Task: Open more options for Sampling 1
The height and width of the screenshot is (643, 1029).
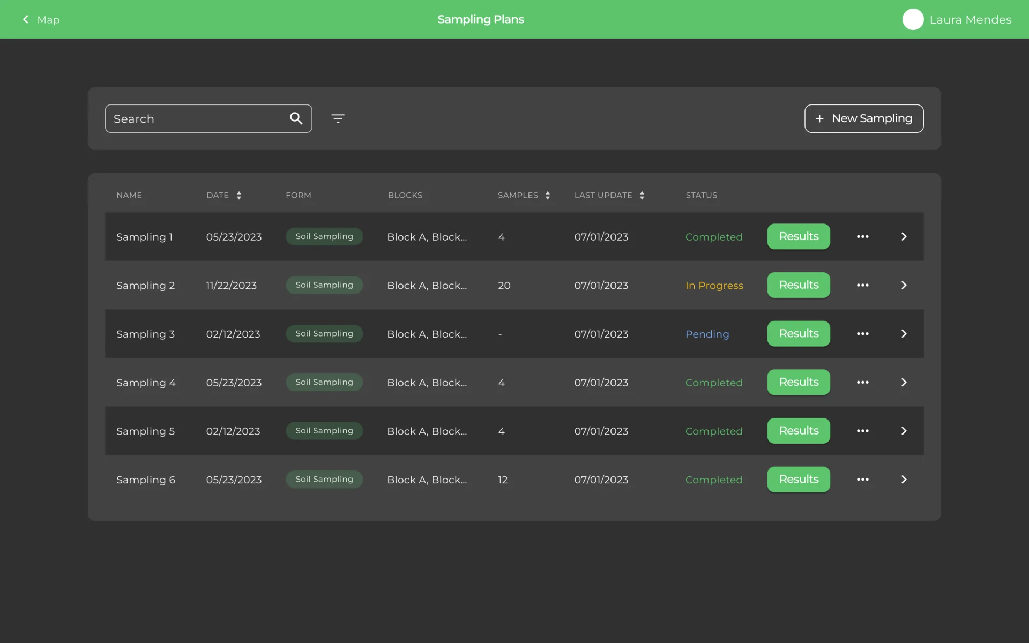Action: click(862, 236)
